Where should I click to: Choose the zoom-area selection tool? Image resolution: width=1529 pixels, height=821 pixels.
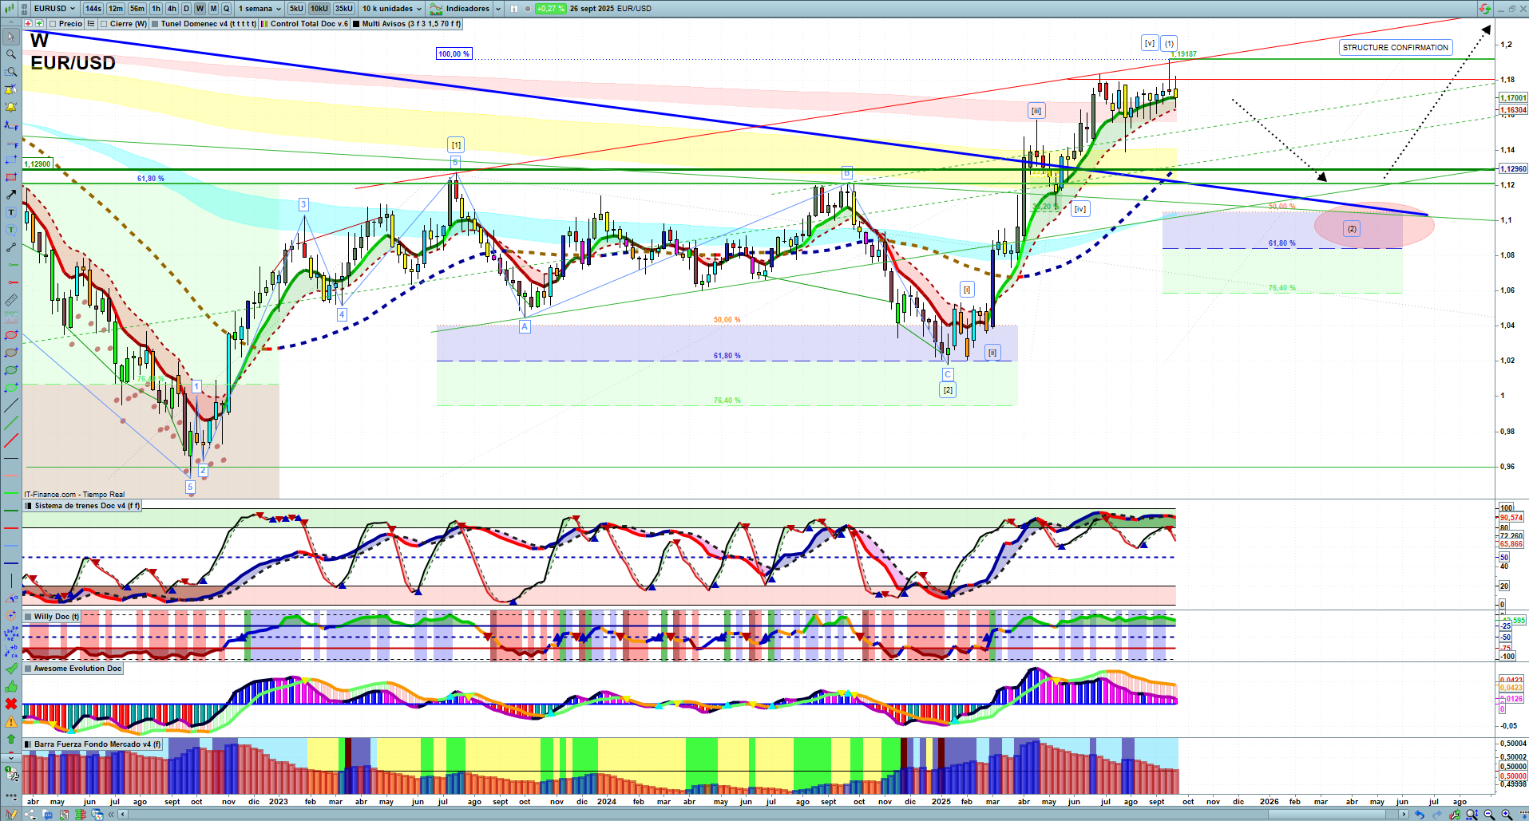tap(11, 72)
